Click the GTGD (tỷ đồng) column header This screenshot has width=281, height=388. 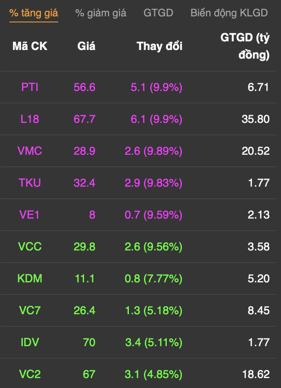point(245,46)
